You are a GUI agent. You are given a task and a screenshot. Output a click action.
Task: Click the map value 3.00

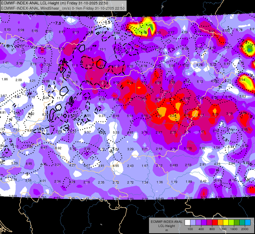(x=215, y=114)
